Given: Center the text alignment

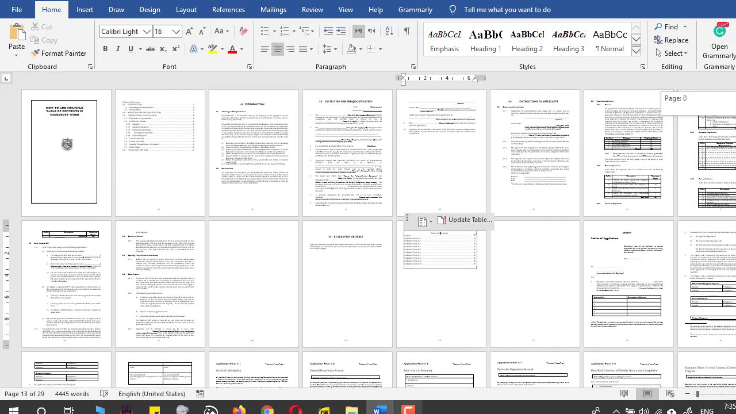Looking at the screenshot, I should (x=277, y=49).
